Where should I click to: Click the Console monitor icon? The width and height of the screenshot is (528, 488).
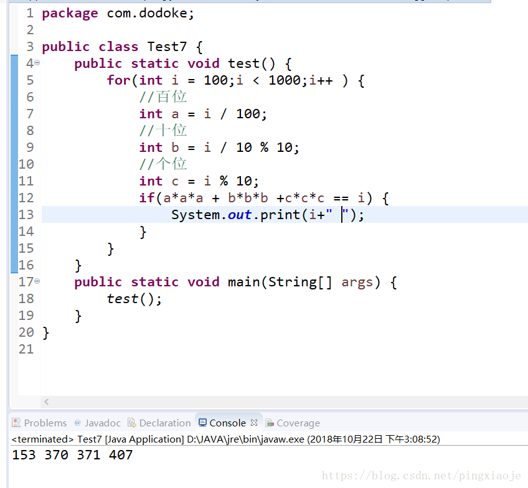(202, 423)
